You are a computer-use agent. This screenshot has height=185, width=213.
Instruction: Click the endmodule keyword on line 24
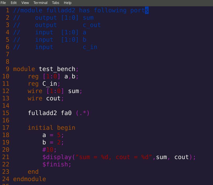[x=29, y=179]
